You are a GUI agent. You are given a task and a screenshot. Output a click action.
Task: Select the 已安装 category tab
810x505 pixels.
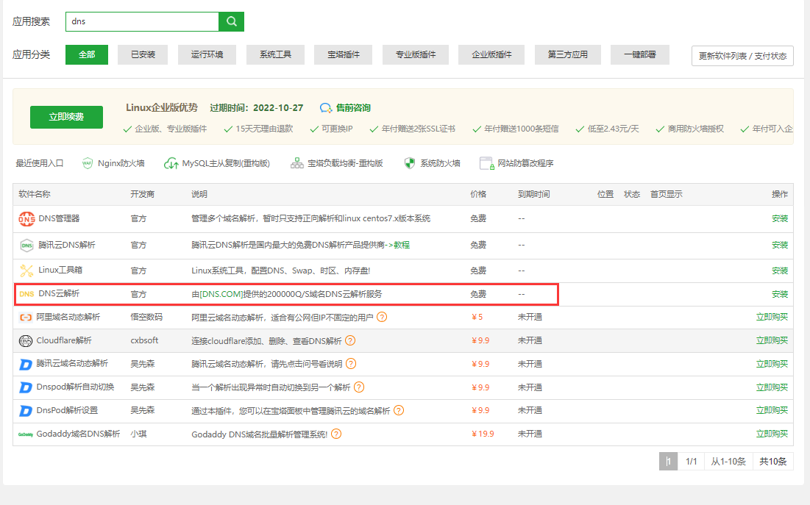[x=142, y=55]
